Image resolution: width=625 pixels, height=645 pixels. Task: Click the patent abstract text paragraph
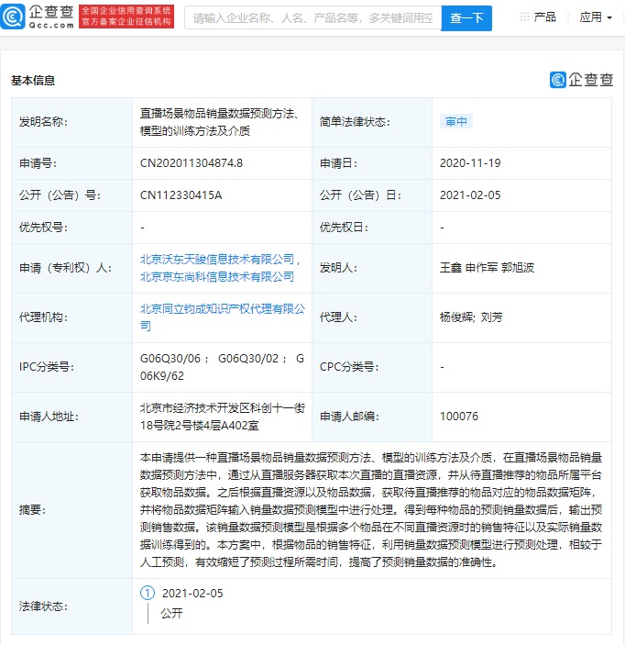pyautogui.click(x=371, y=509)
